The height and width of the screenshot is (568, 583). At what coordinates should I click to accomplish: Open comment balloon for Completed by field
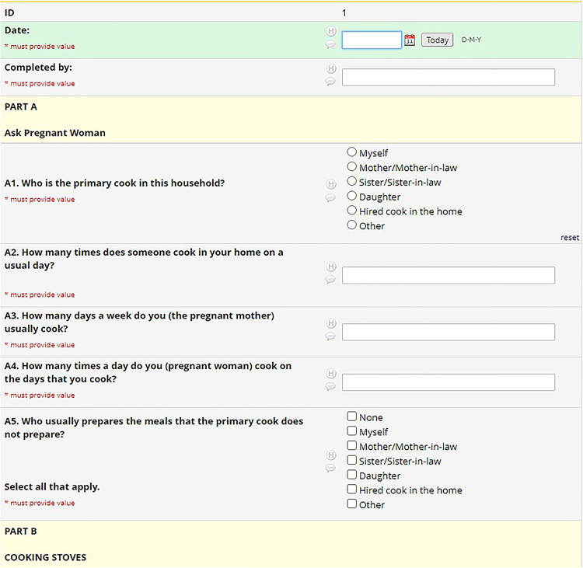[330, 82]
